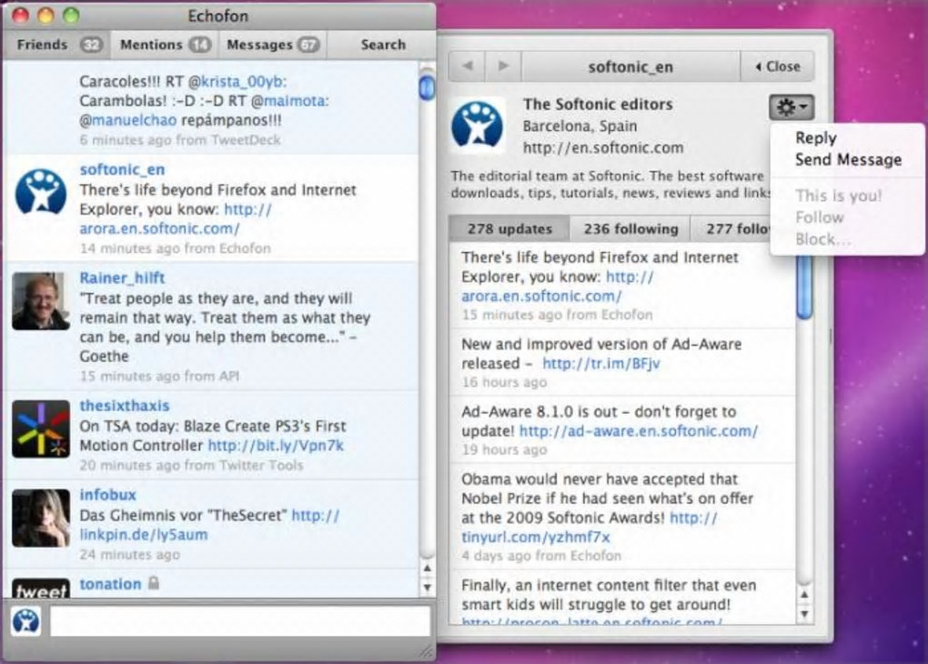The height and width of the screenshot is (664, 928).
Task: Open the @maimota mention link
Action: coord(290,101)
